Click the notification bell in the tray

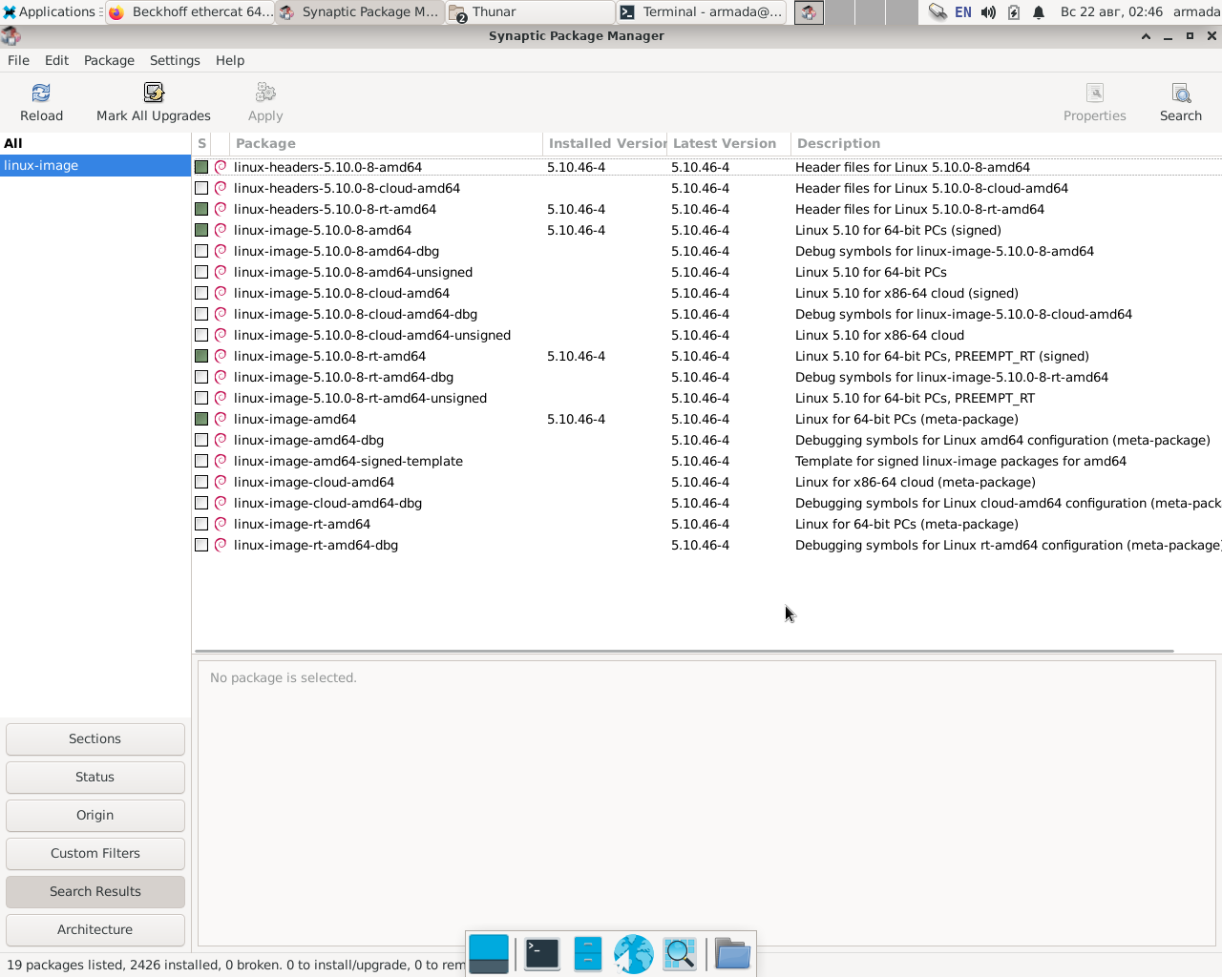1039,12
